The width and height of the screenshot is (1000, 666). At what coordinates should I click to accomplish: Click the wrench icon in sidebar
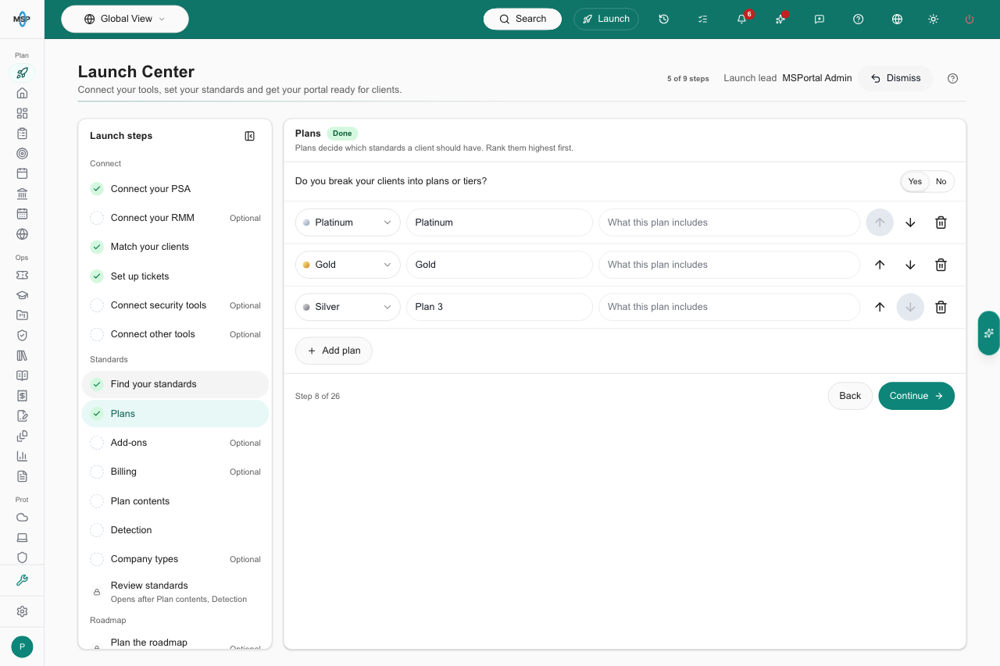click(22, 580)
